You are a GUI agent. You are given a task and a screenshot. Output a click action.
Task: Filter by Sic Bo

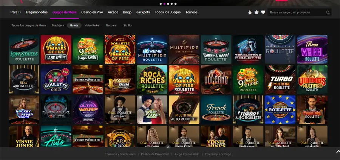click(128, 25)
